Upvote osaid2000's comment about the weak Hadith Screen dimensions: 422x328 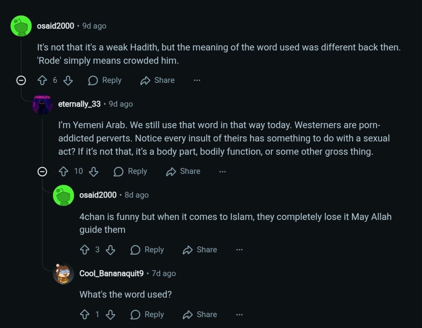click(42, 80)
